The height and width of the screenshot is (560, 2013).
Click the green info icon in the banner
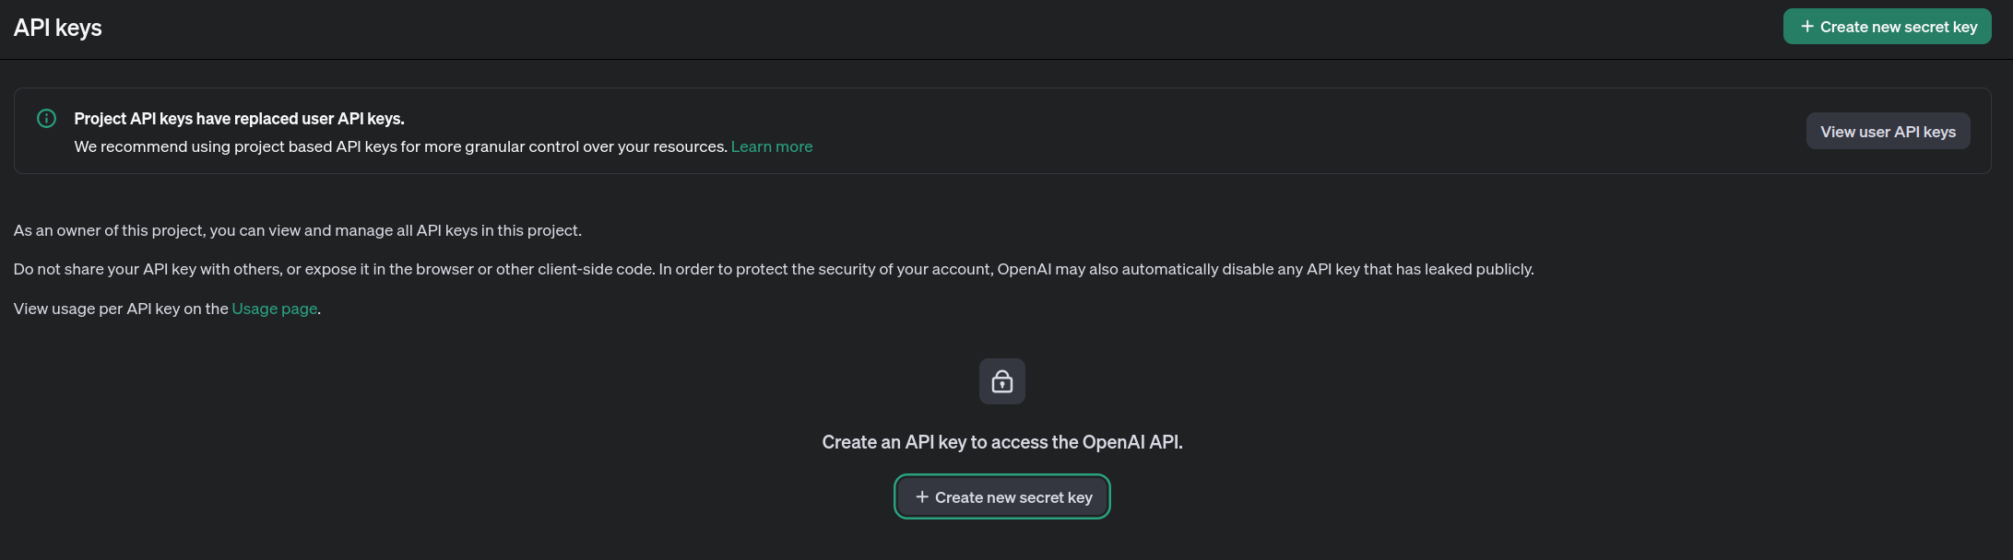tap(46, 118)
